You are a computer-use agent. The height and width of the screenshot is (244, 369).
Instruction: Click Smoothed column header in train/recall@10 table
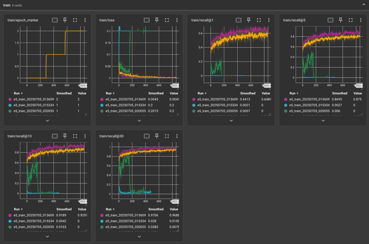(x=64, y=209)
